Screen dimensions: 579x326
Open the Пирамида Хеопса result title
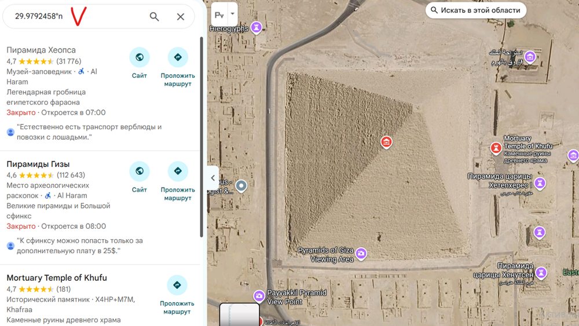pos(41,50)
